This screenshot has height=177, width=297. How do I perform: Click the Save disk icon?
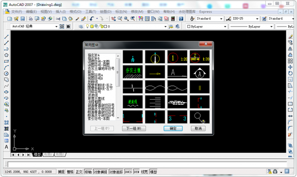[x=23, y=19]
